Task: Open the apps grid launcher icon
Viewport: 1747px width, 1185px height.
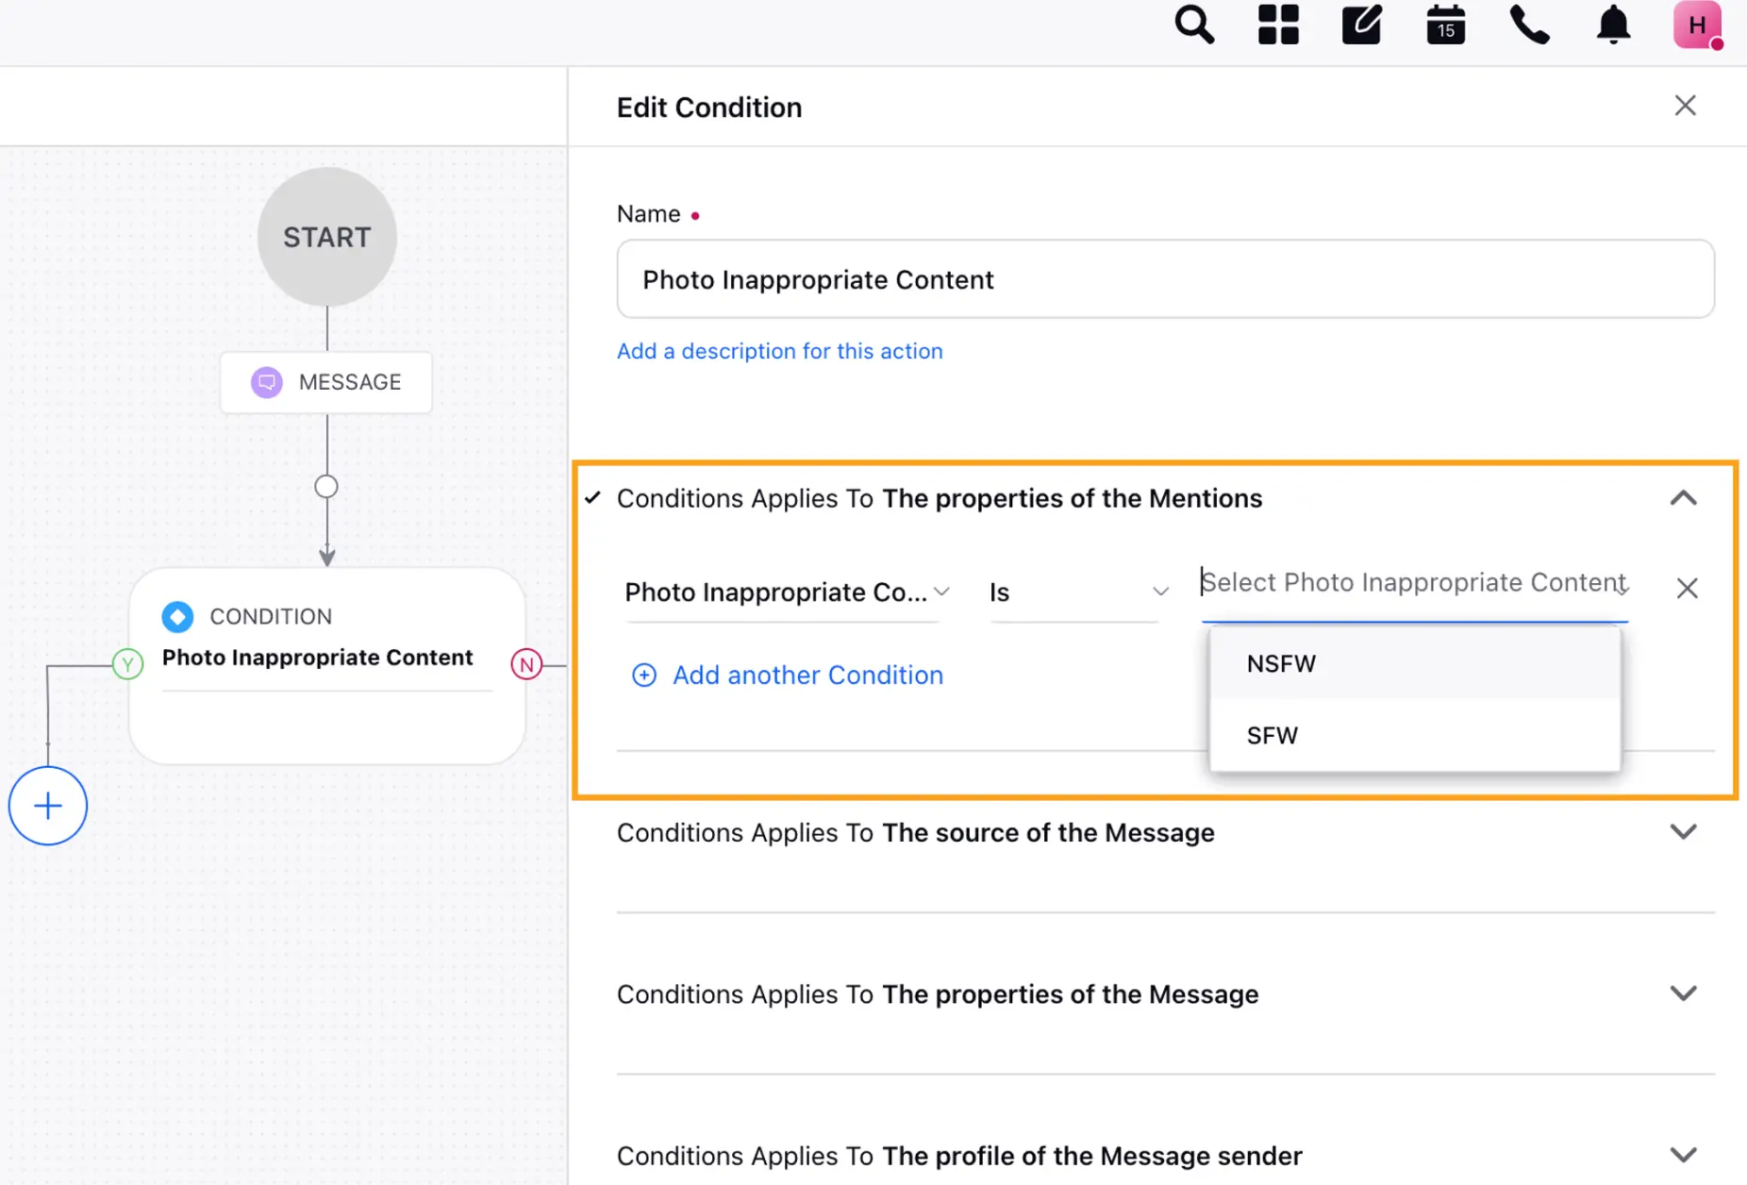Action: pos(1278,25)
